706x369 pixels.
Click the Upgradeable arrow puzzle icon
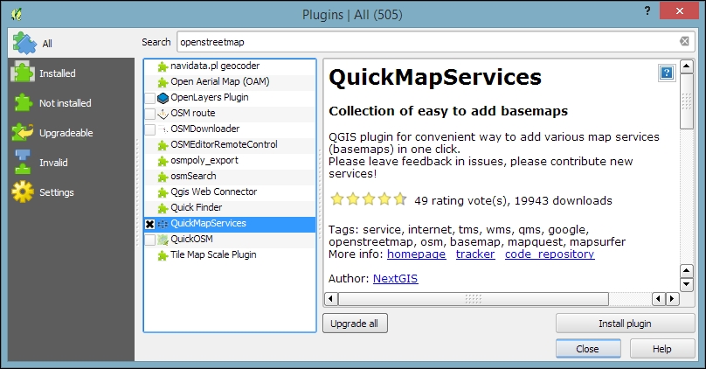(x=23, y=132)
